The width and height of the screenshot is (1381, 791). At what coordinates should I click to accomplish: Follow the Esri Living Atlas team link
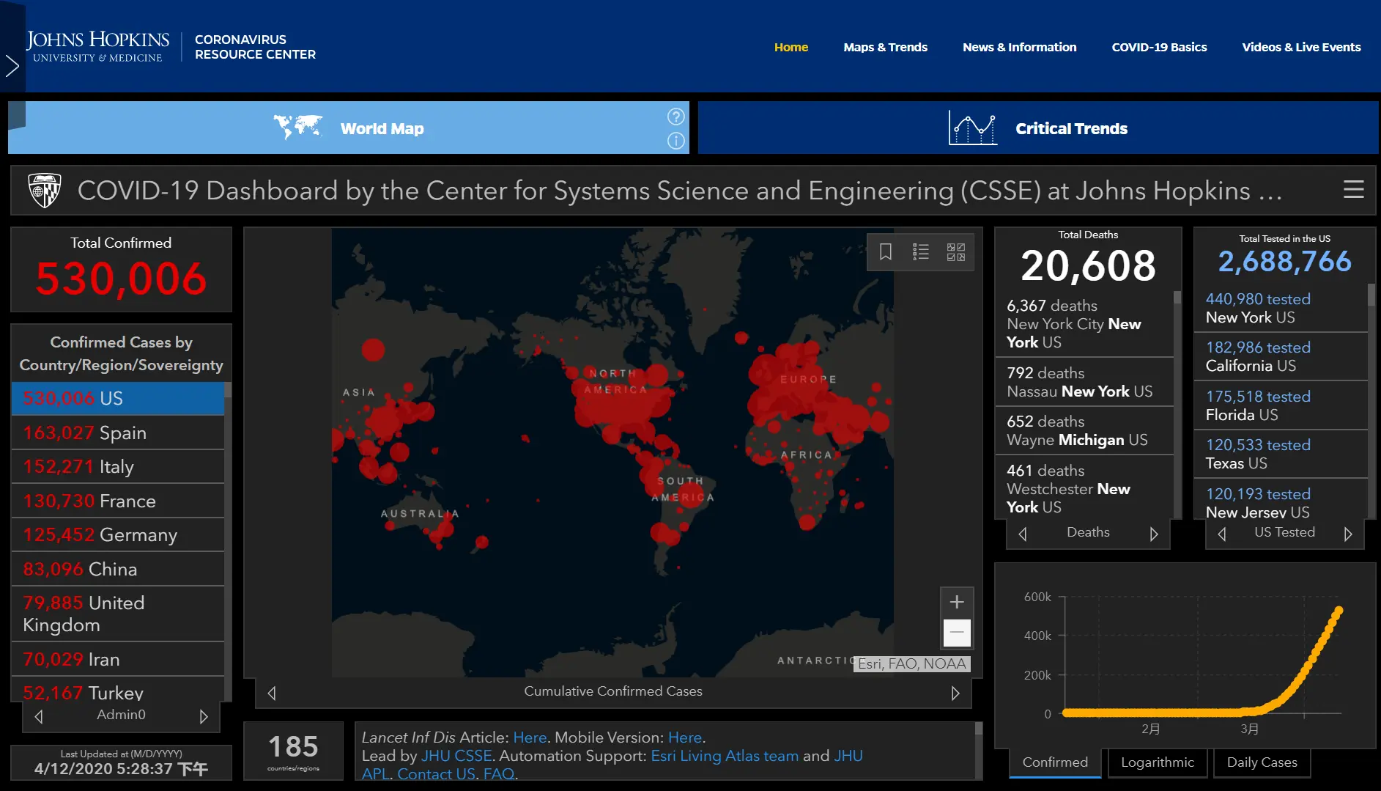pyautogui.click(x=725, y=756)
